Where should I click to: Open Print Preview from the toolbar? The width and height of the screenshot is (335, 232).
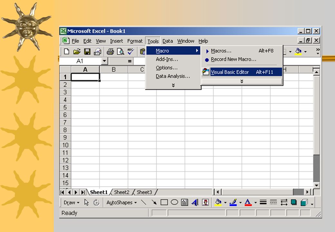click(120, 52)
